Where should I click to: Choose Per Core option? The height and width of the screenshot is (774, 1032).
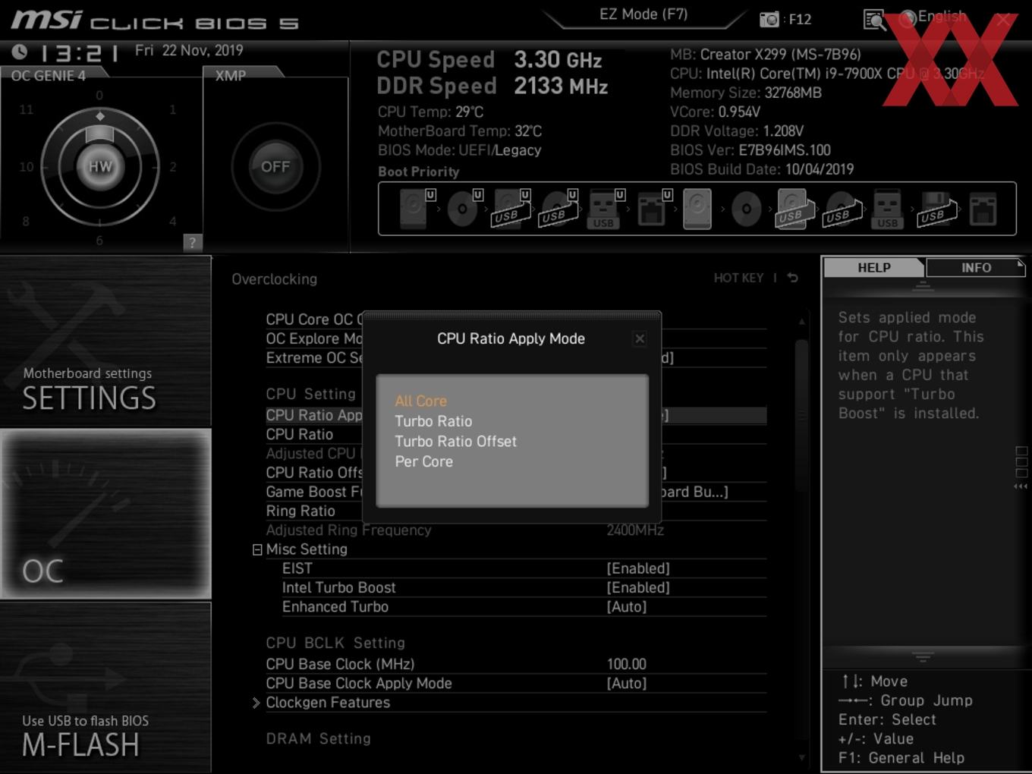point(423,461)
